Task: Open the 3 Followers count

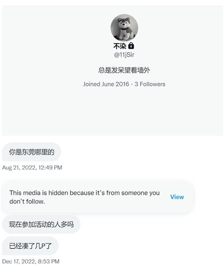Action: pyautogui.click(x=150, y=84)
